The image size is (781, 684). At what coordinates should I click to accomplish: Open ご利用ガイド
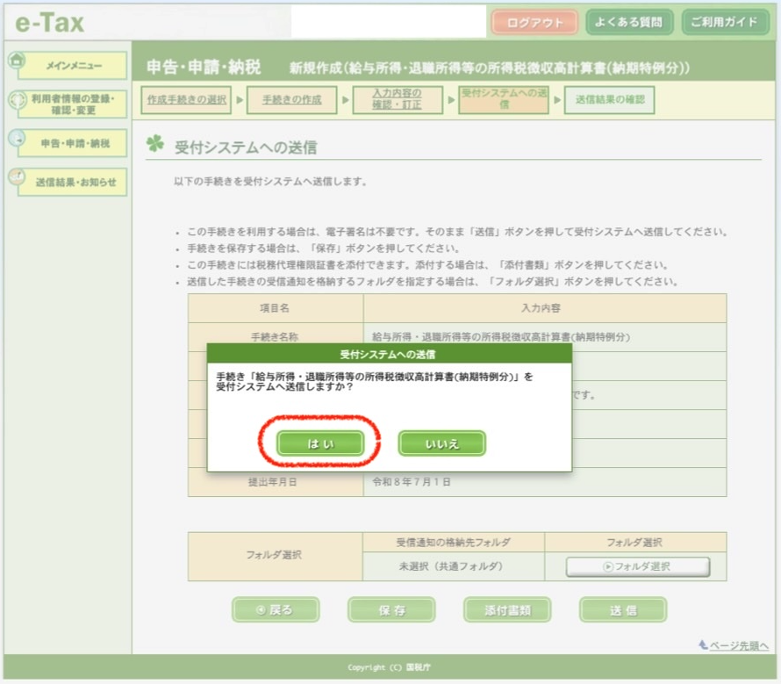pos(724,22)
